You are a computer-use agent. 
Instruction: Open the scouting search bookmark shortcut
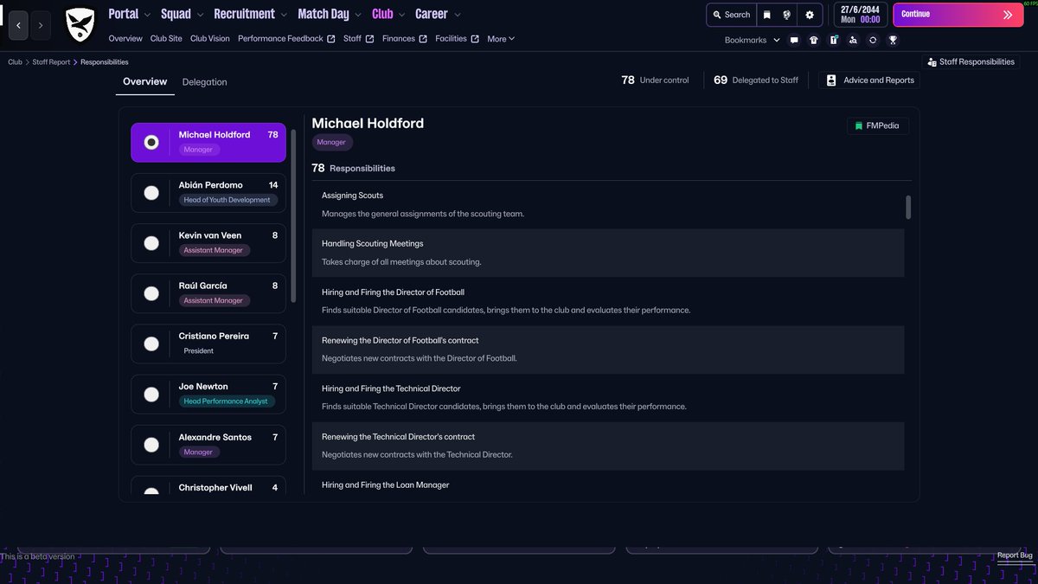pos(853,40)
